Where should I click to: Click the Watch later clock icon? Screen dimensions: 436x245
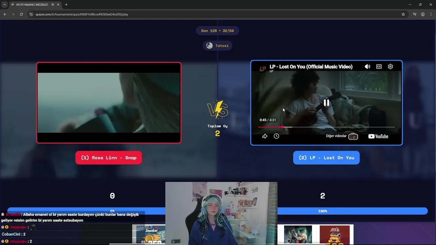tap(276, 136)
